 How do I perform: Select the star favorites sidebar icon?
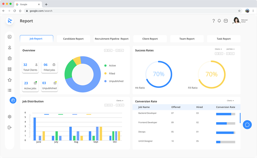(x=10, y=80)
